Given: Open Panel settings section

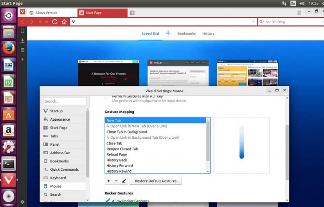Looking at the screenshot, I should 63,144.
